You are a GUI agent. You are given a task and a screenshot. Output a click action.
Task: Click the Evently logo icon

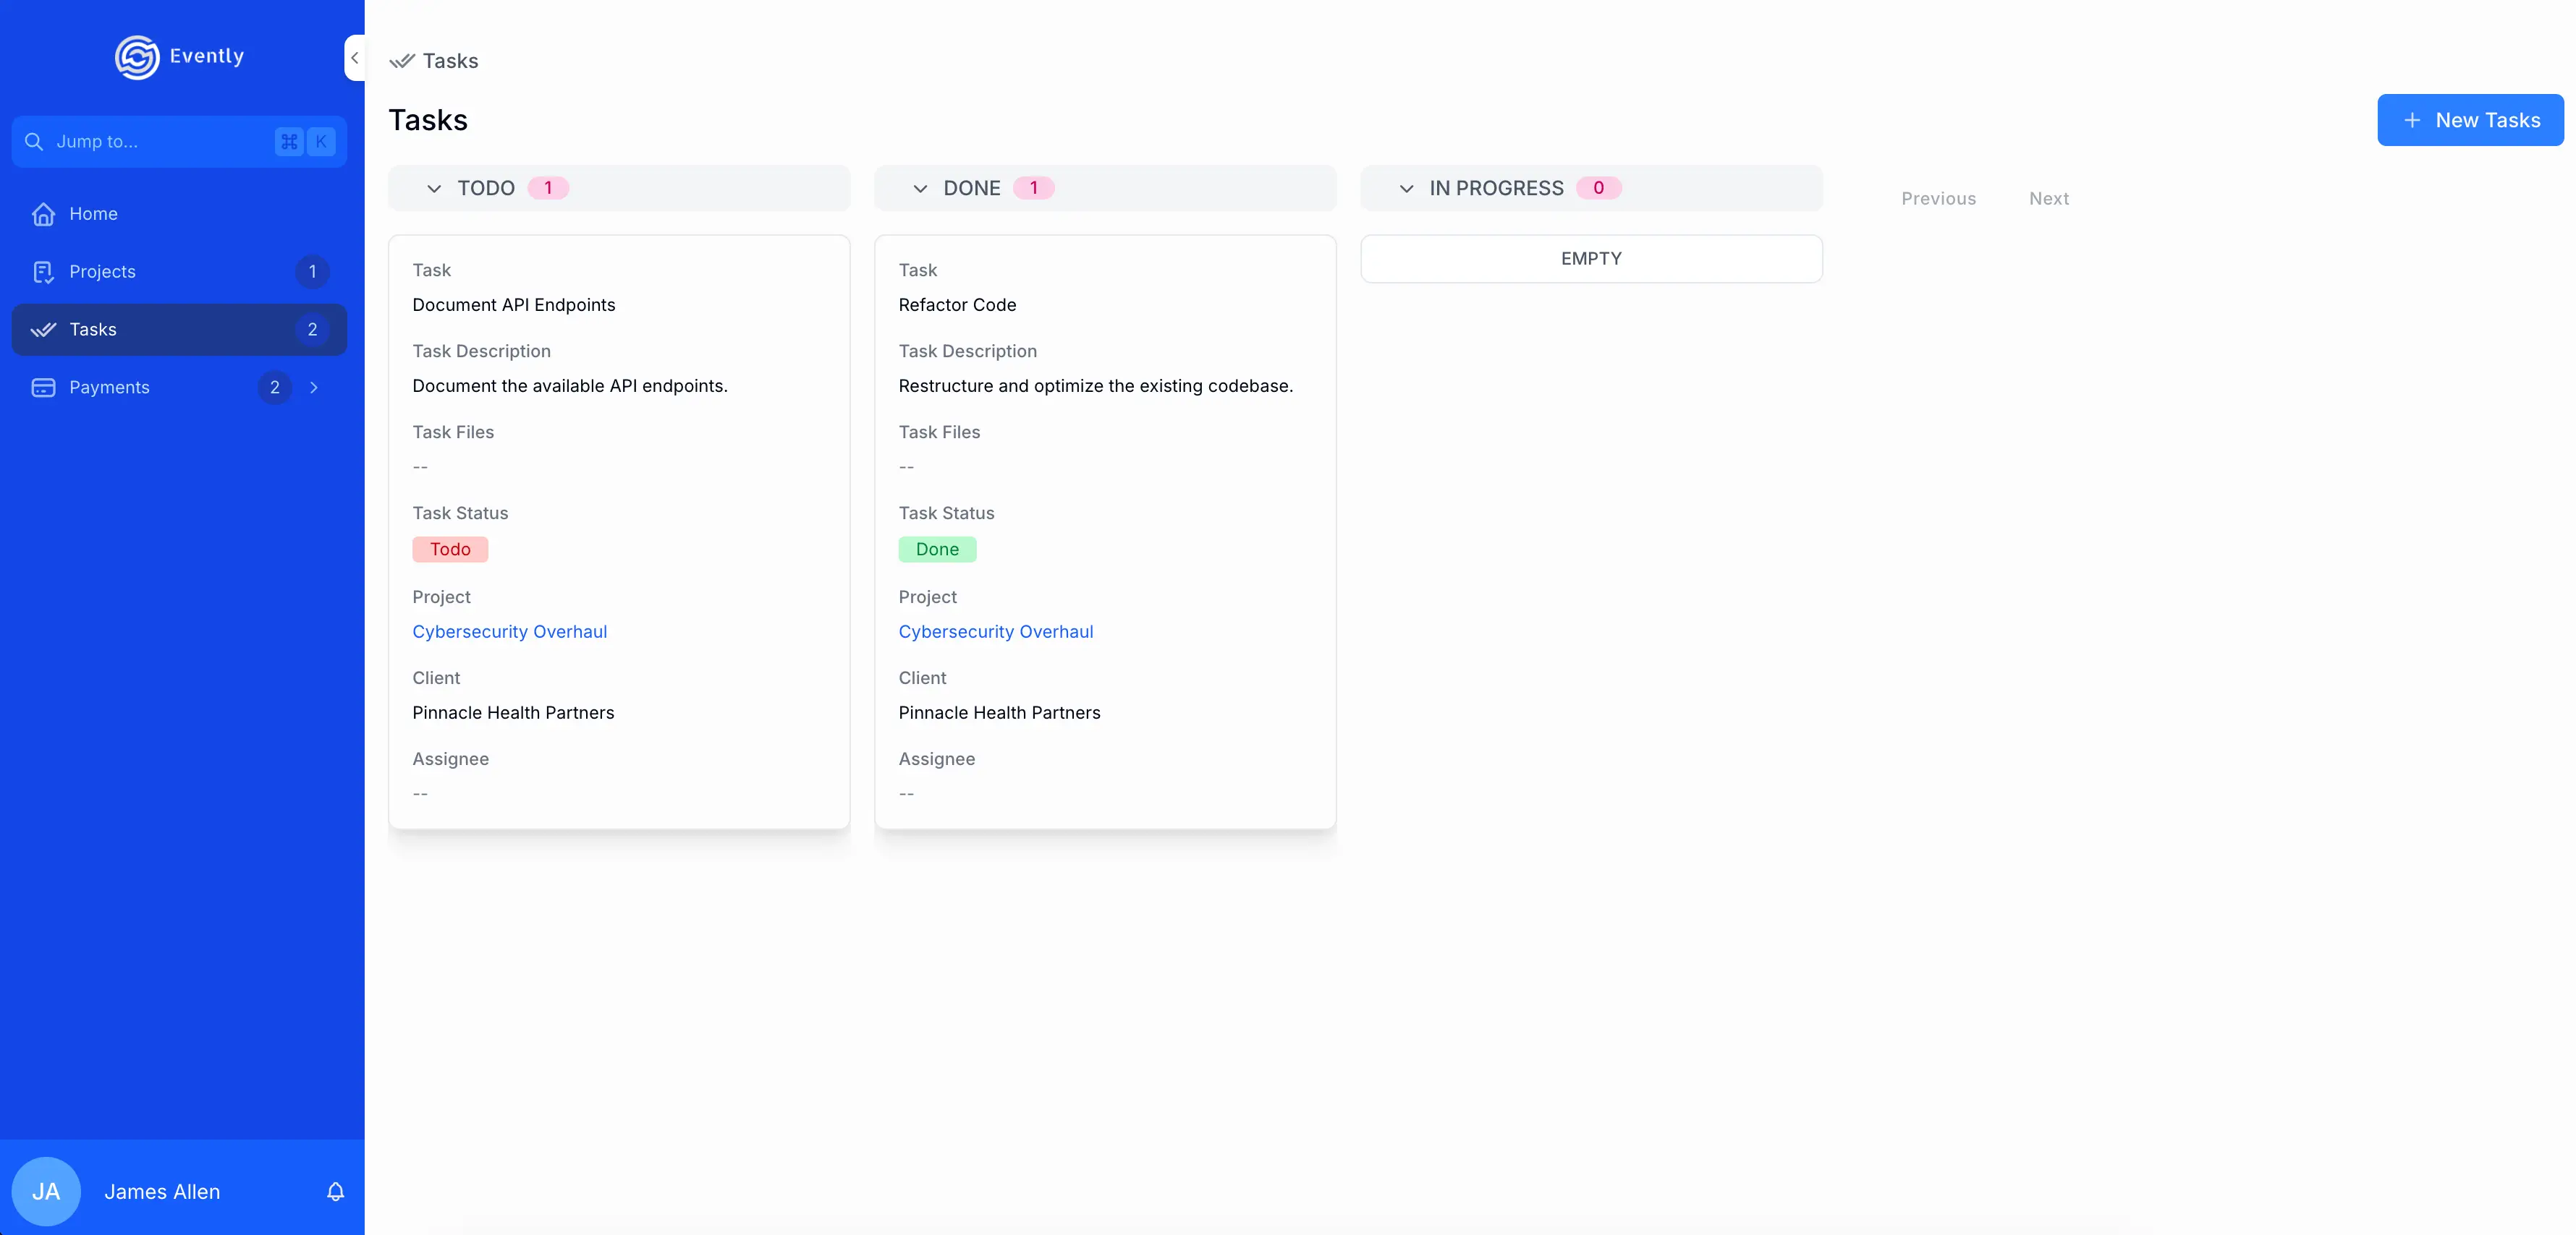tap(137, 57)
